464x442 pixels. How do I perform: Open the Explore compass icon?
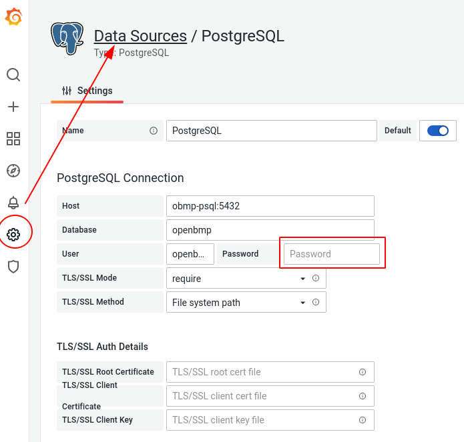(13, 171)
